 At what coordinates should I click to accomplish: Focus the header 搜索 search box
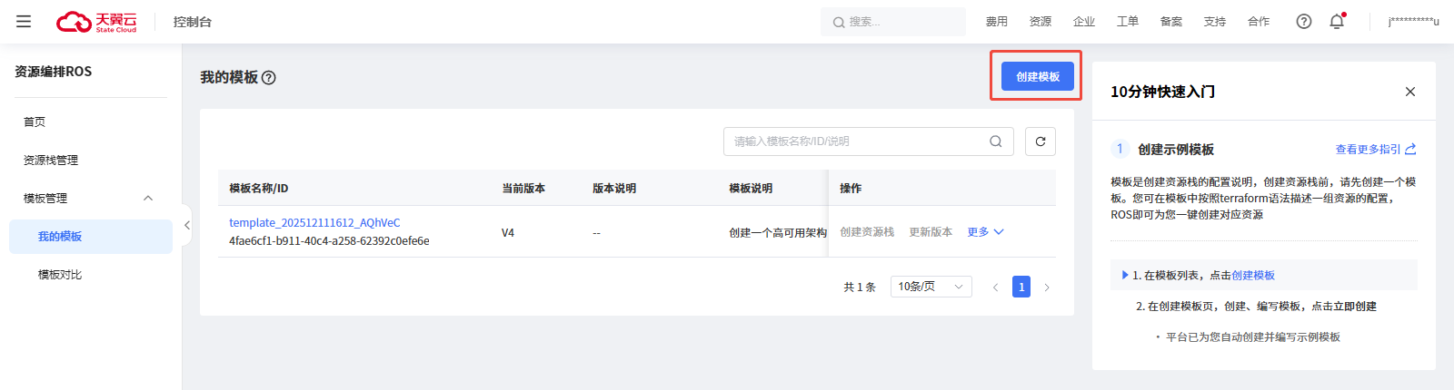tap(893, 22)
